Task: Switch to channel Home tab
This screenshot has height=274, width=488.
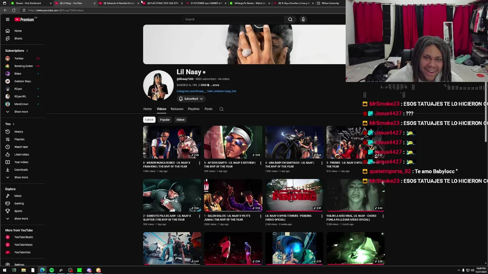Action: point(148,109)
